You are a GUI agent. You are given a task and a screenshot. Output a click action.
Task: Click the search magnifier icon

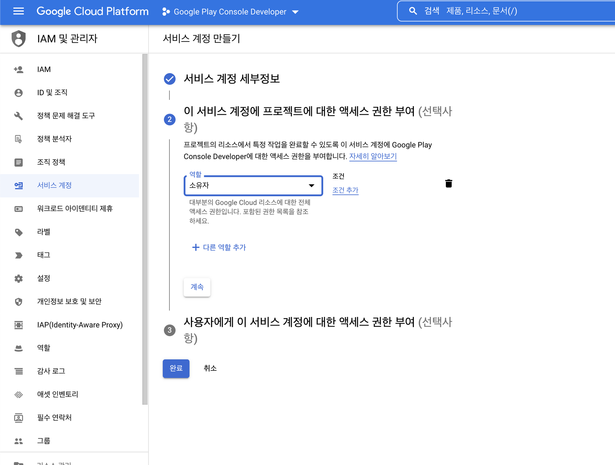pyautogui.click(x=413, y=11)
